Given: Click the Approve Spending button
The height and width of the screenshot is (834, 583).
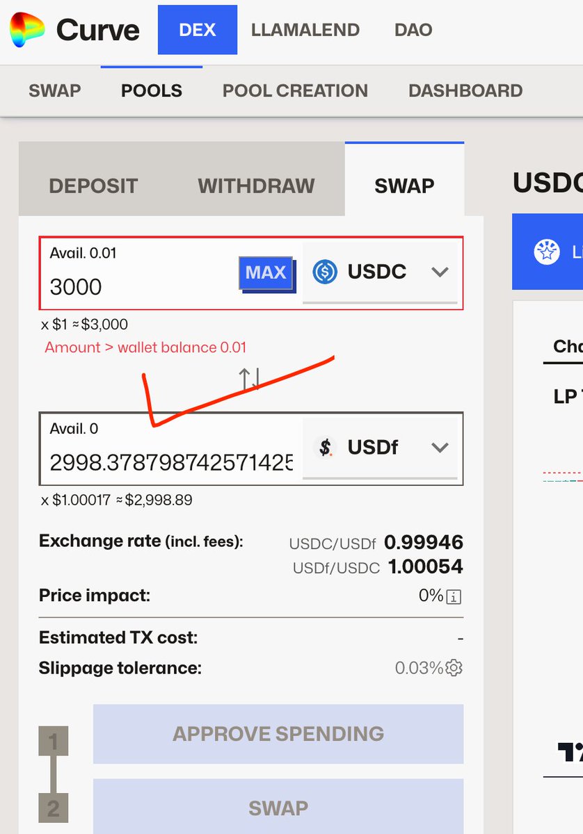Looking at the screenshot, I should (x=278, y=734).
